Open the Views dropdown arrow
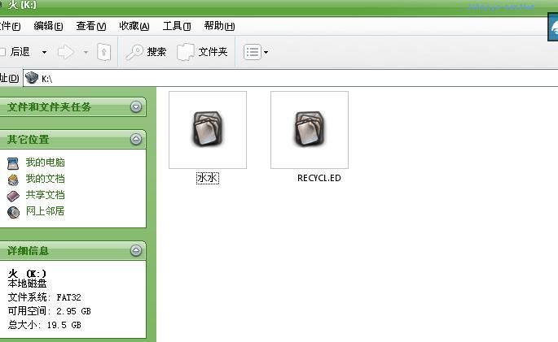The width and height of the screenshot is (558, 342). coord(266,53)
